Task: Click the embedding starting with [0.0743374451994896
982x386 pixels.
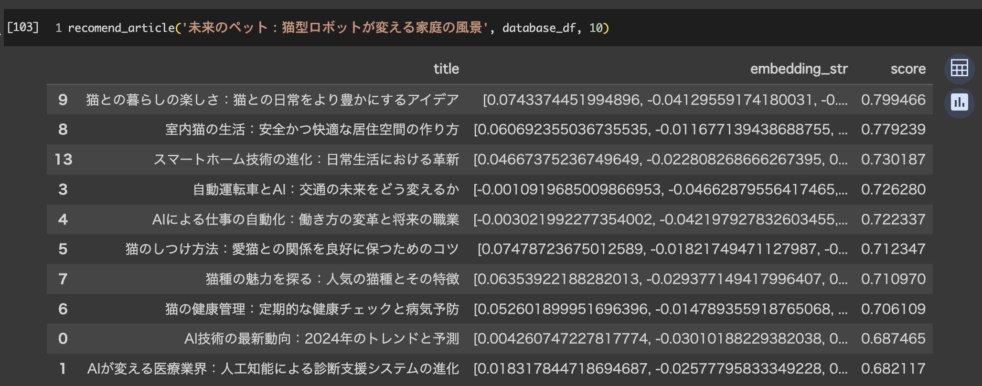Action: [x=665, y=100]
